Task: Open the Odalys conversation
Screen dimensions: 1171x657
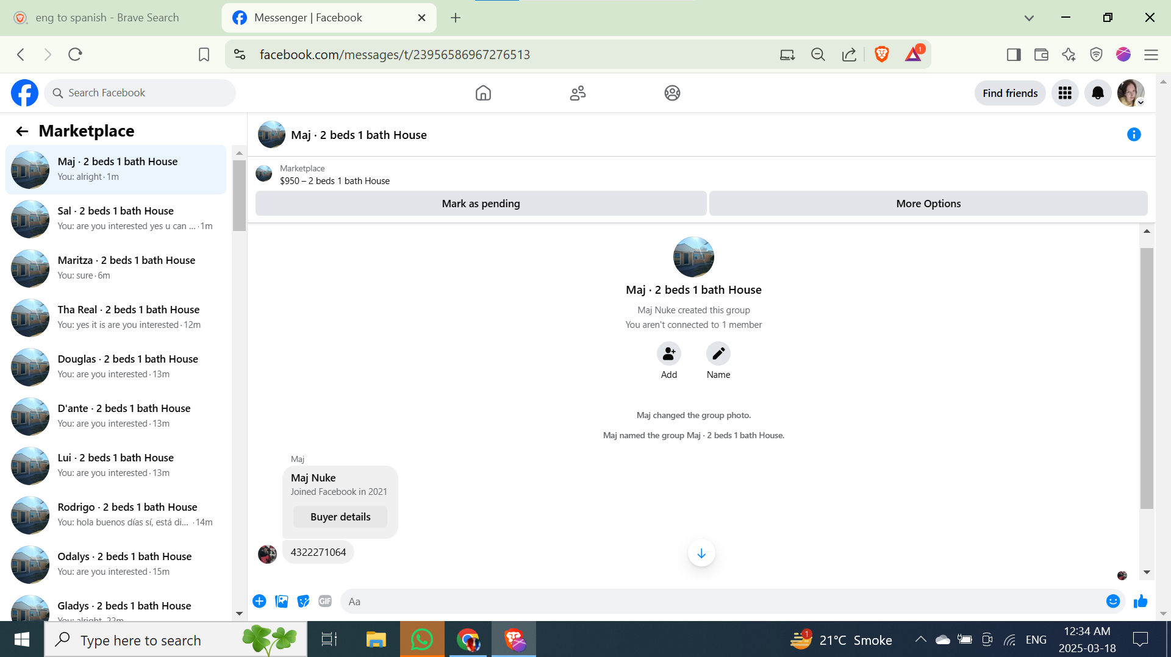Action: point(116,564)
